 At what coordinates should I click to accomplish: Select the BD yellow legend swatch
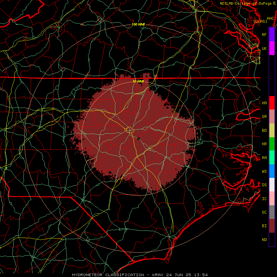coord(272,130)
